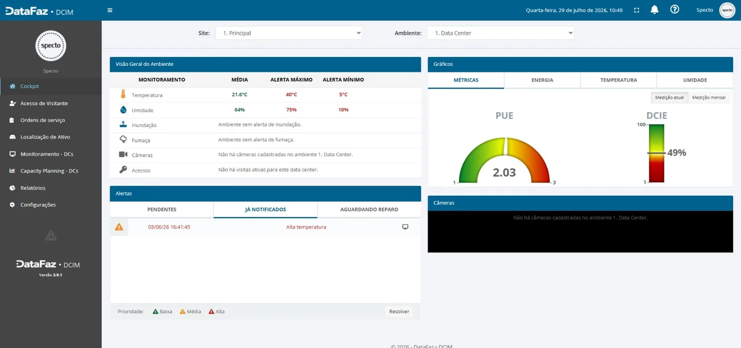
Task: Select Medição mensal toggle
Action: point(709,97)
